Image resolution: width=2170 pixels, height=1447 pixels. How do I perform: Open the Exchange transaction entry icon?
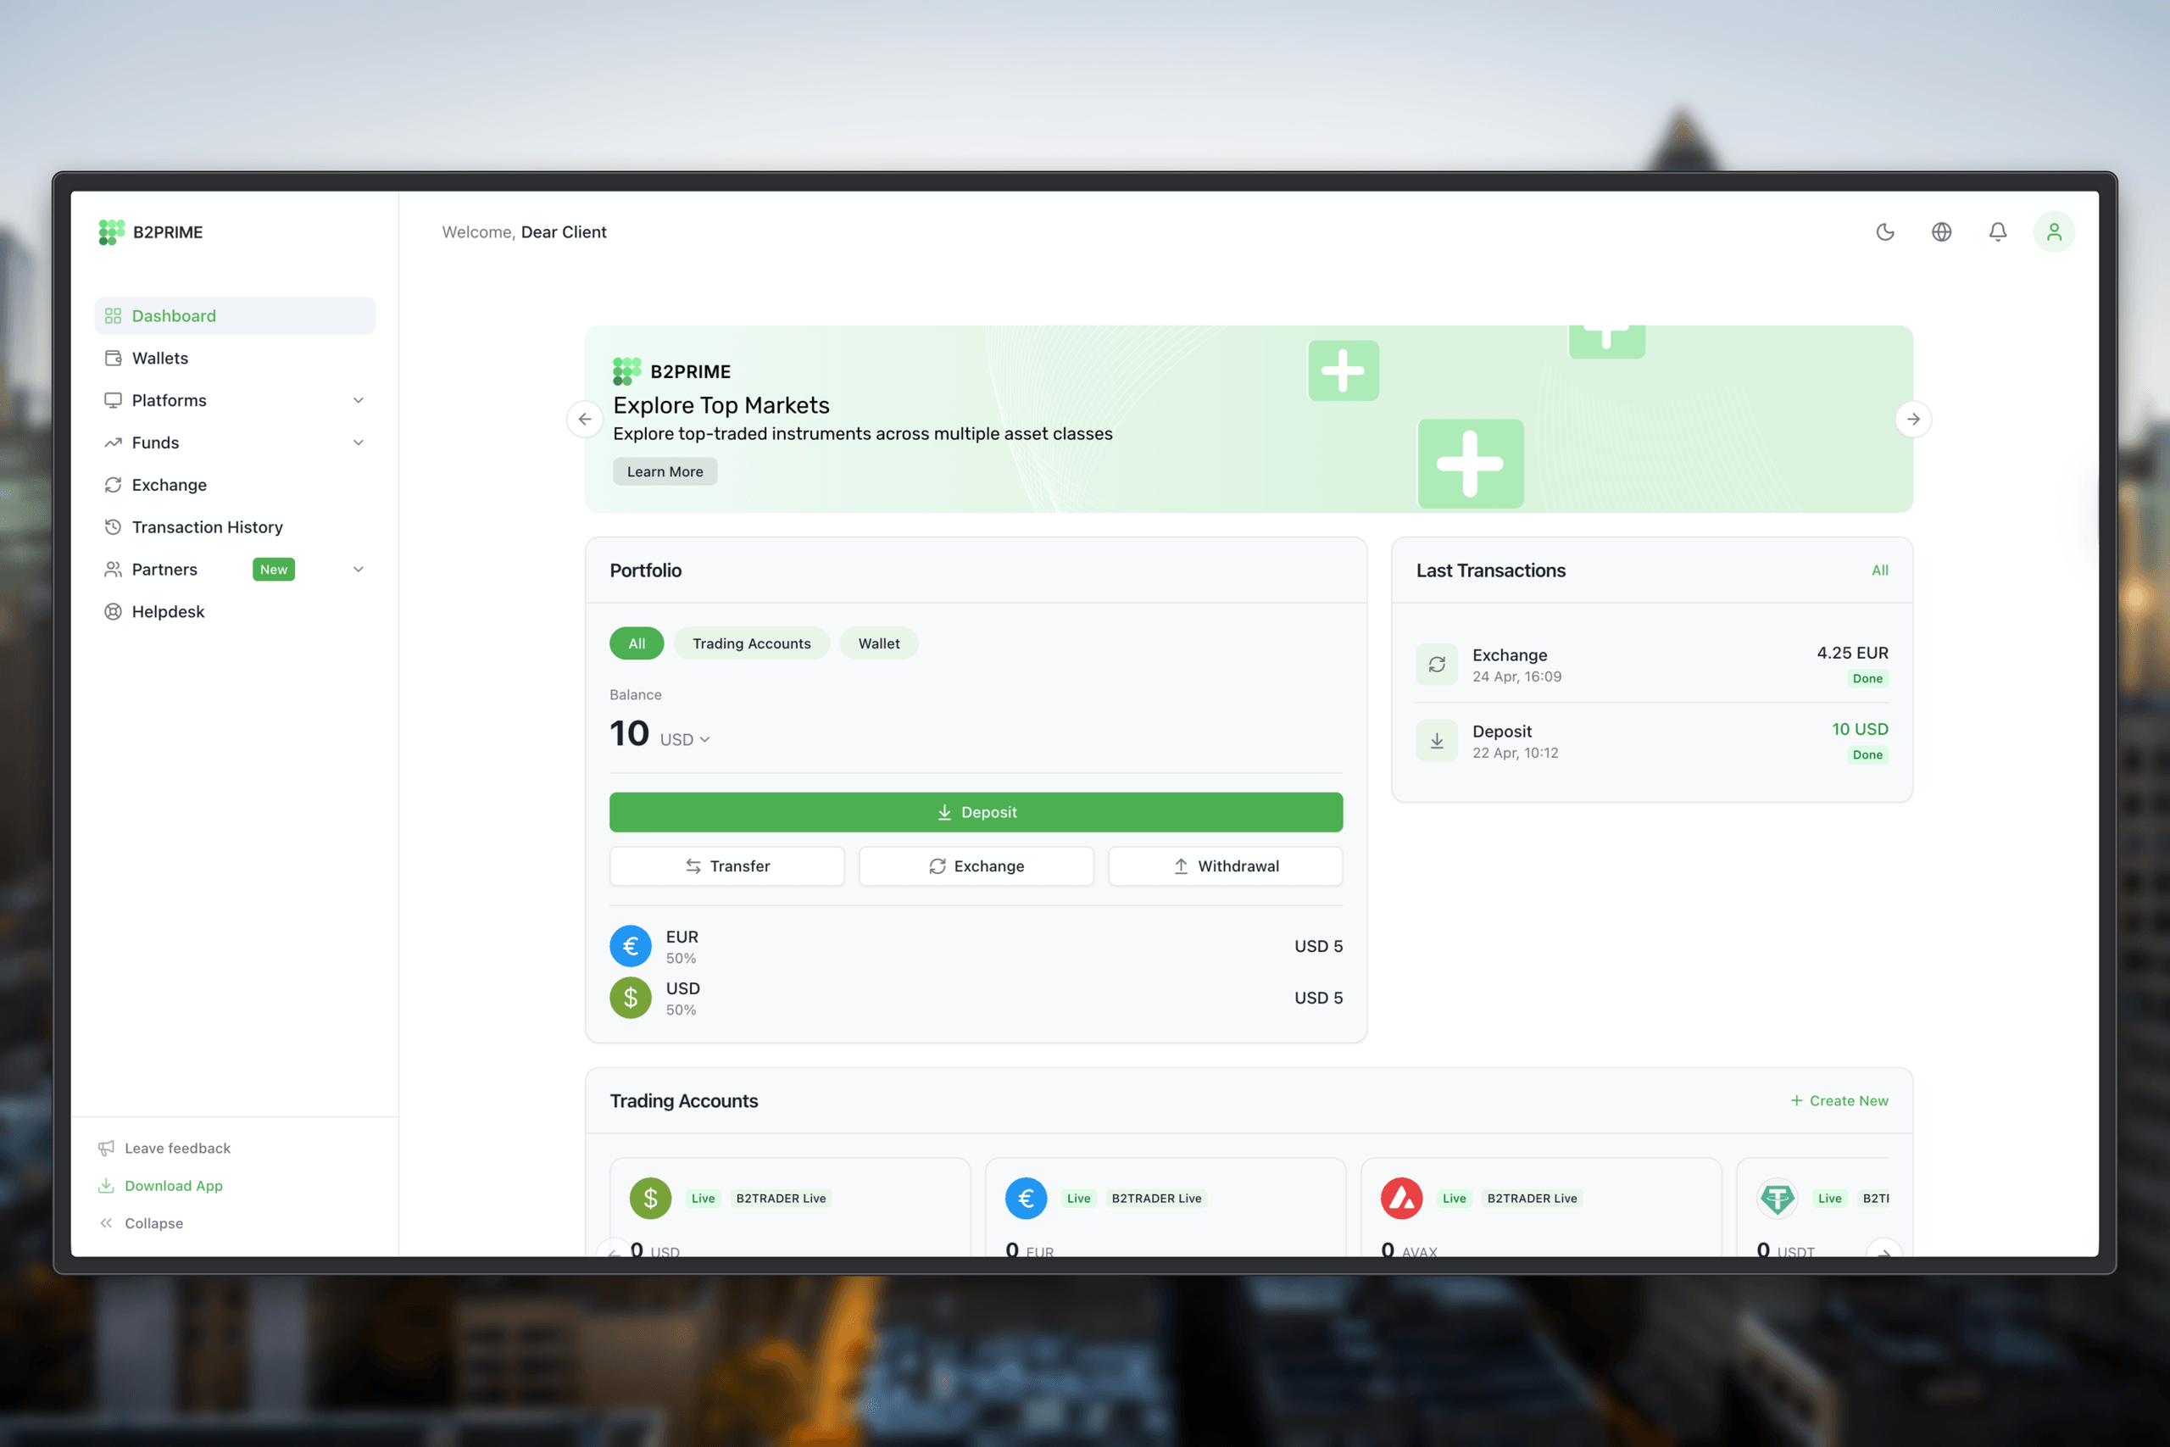coord(1437,665)
